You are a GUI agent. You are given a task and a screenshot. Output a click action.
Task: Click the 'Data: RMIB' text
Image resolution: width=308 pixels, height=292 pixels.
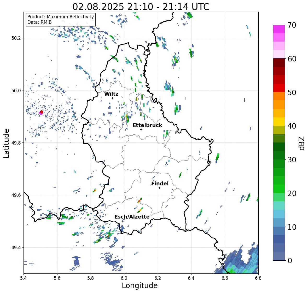39,22
